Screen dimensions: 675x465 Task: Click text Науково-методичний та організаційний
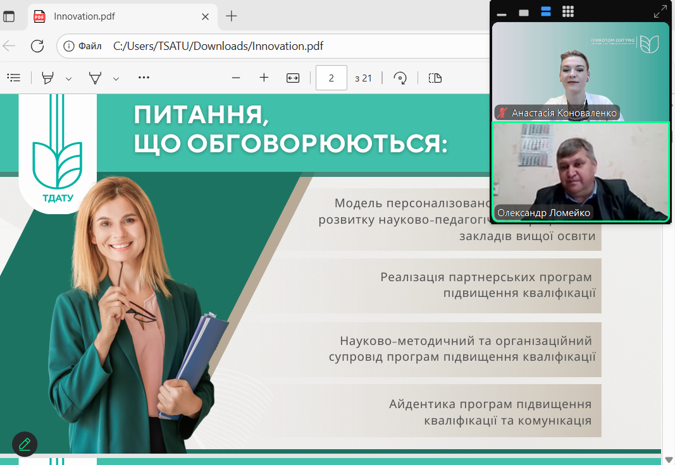466,341
